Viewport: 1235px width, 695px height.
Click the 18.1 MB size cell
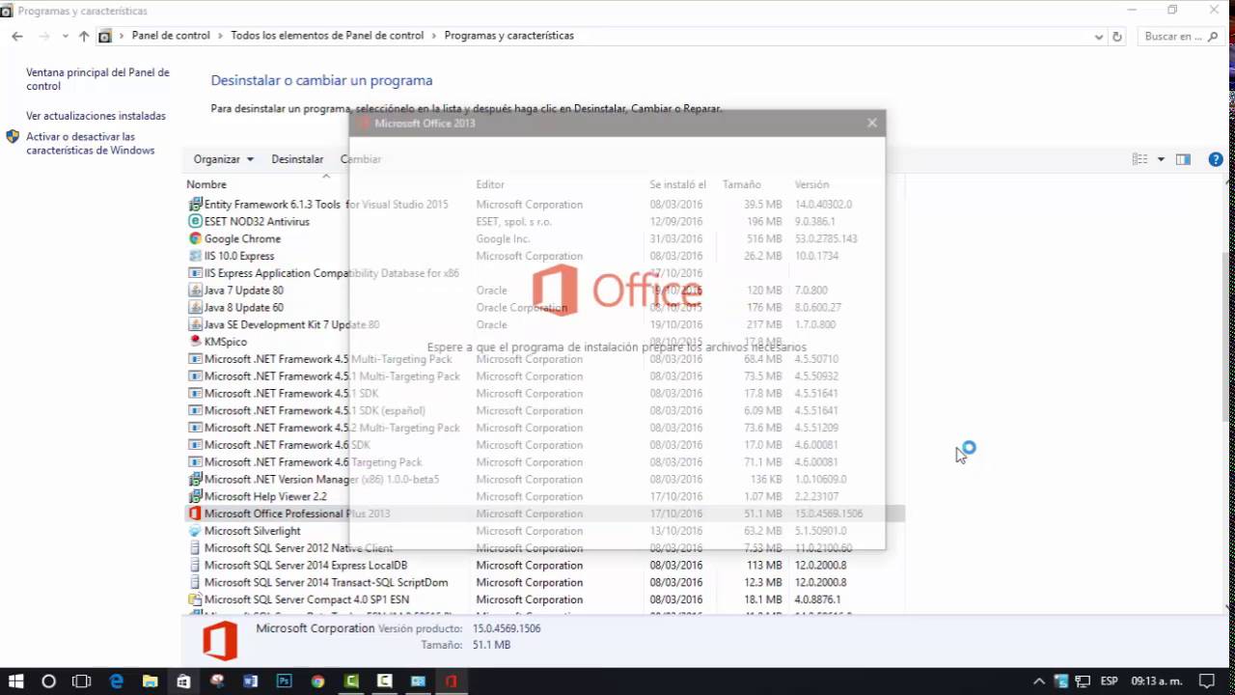tap(763, 600)
